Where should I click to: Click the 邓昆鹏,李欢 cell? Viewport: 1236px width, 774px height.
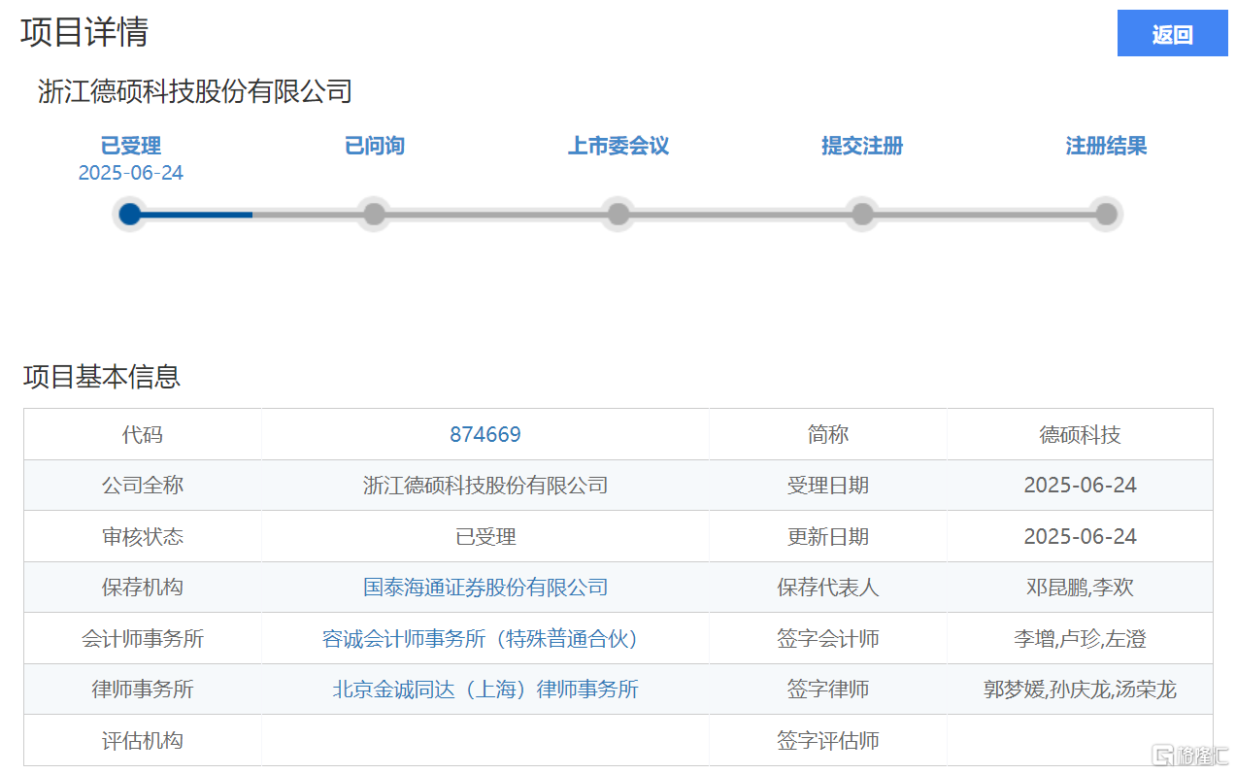coord(1080,588)
